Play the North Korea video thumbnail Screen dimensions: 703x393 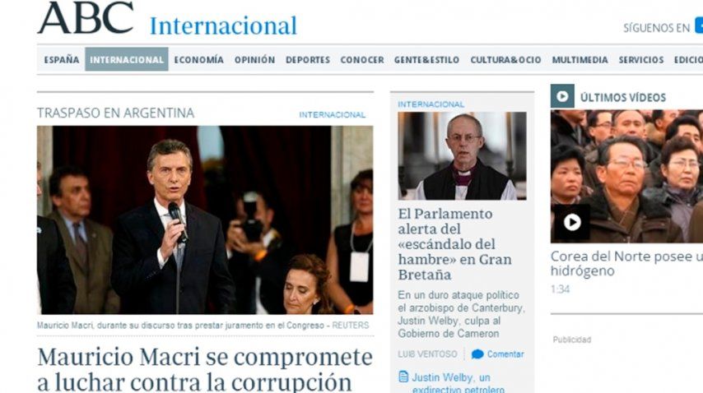click(x=571, y=223)
